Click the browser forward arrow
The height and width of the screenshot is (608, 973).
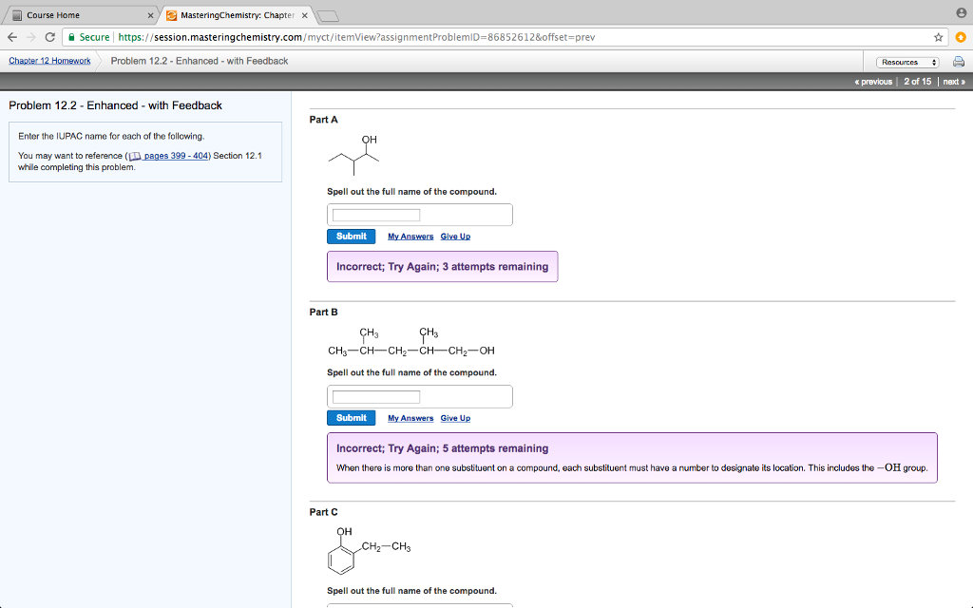31,36
